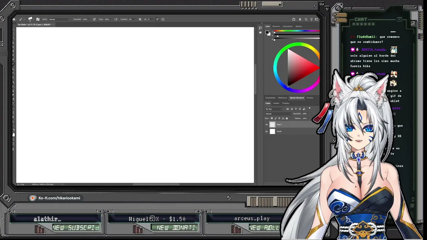Switch to the Muestras tab
427x240 pixels.
276,26
